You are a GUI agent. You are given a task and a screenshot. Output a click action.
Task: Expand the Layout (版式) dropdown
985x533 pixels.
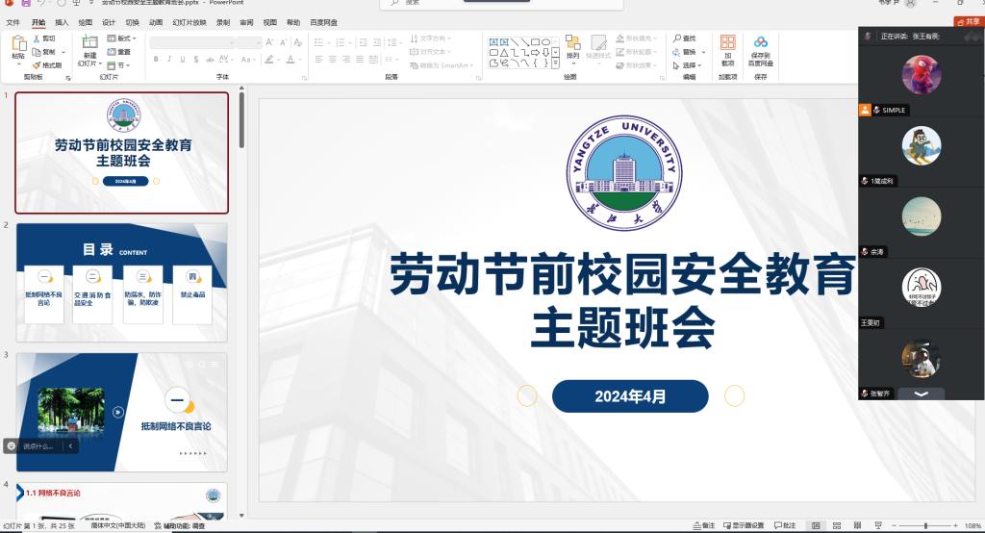(x=122, y=38)
